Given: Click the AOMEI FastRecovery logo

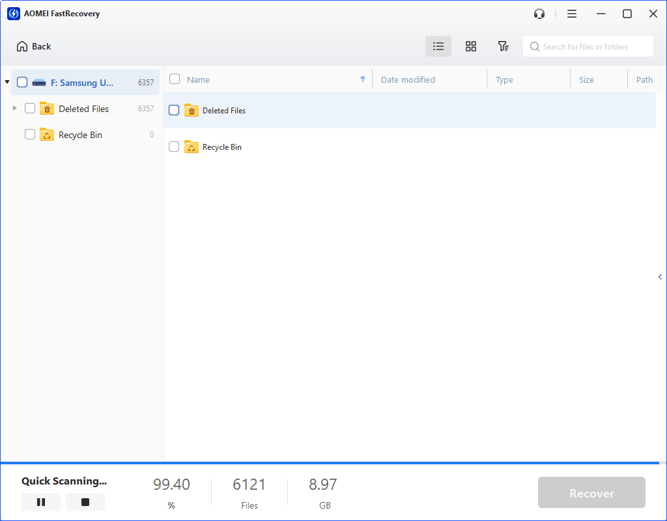Looking at the screenshot, I should coord(13,13).
